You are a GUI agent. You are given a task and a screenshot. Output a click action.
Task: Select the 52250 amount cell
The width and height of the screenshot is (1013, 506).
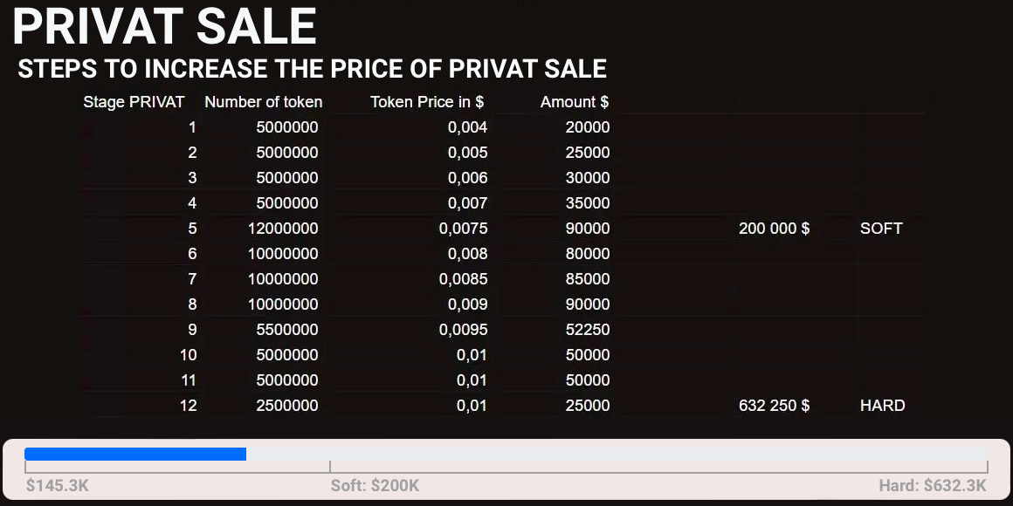coord(588,330)
